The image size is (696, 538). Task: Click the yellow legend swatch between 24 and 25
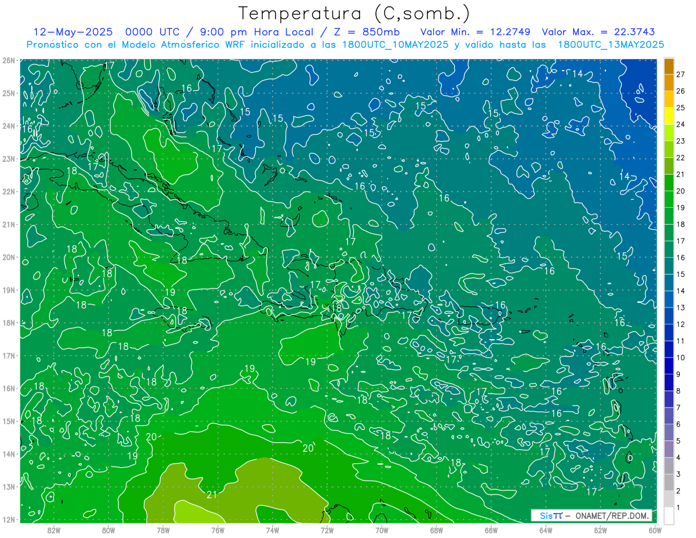pyautogui.click(x=669, y=116)
